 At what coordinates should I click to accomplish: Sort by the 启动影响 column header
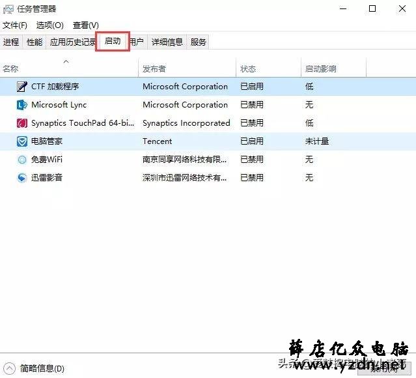pos(333,69)
